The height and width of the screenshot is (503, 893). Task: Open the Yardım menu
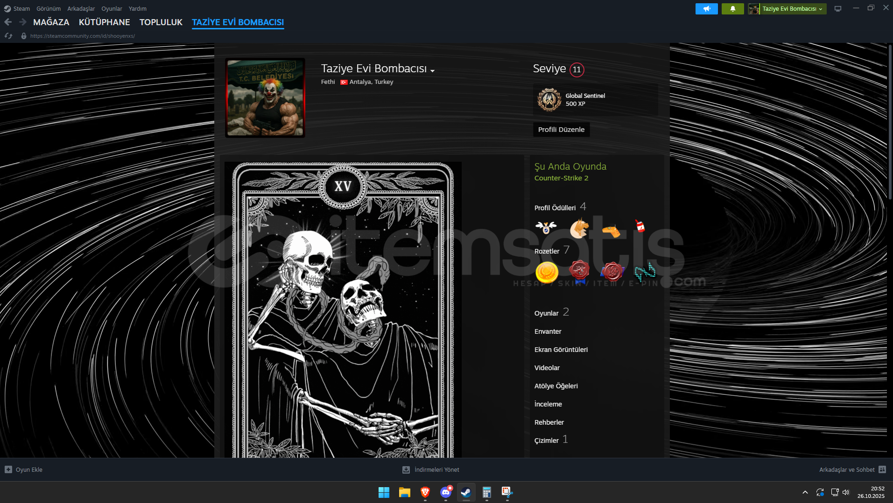(138, 8)
